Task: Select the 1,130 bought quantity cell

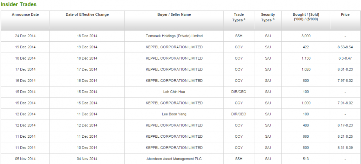Action: click(x=306, y=59)
